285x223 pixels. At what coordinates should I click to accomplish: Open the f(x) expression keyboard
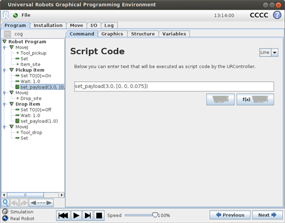pyautogui.click(x=255, y=99)
